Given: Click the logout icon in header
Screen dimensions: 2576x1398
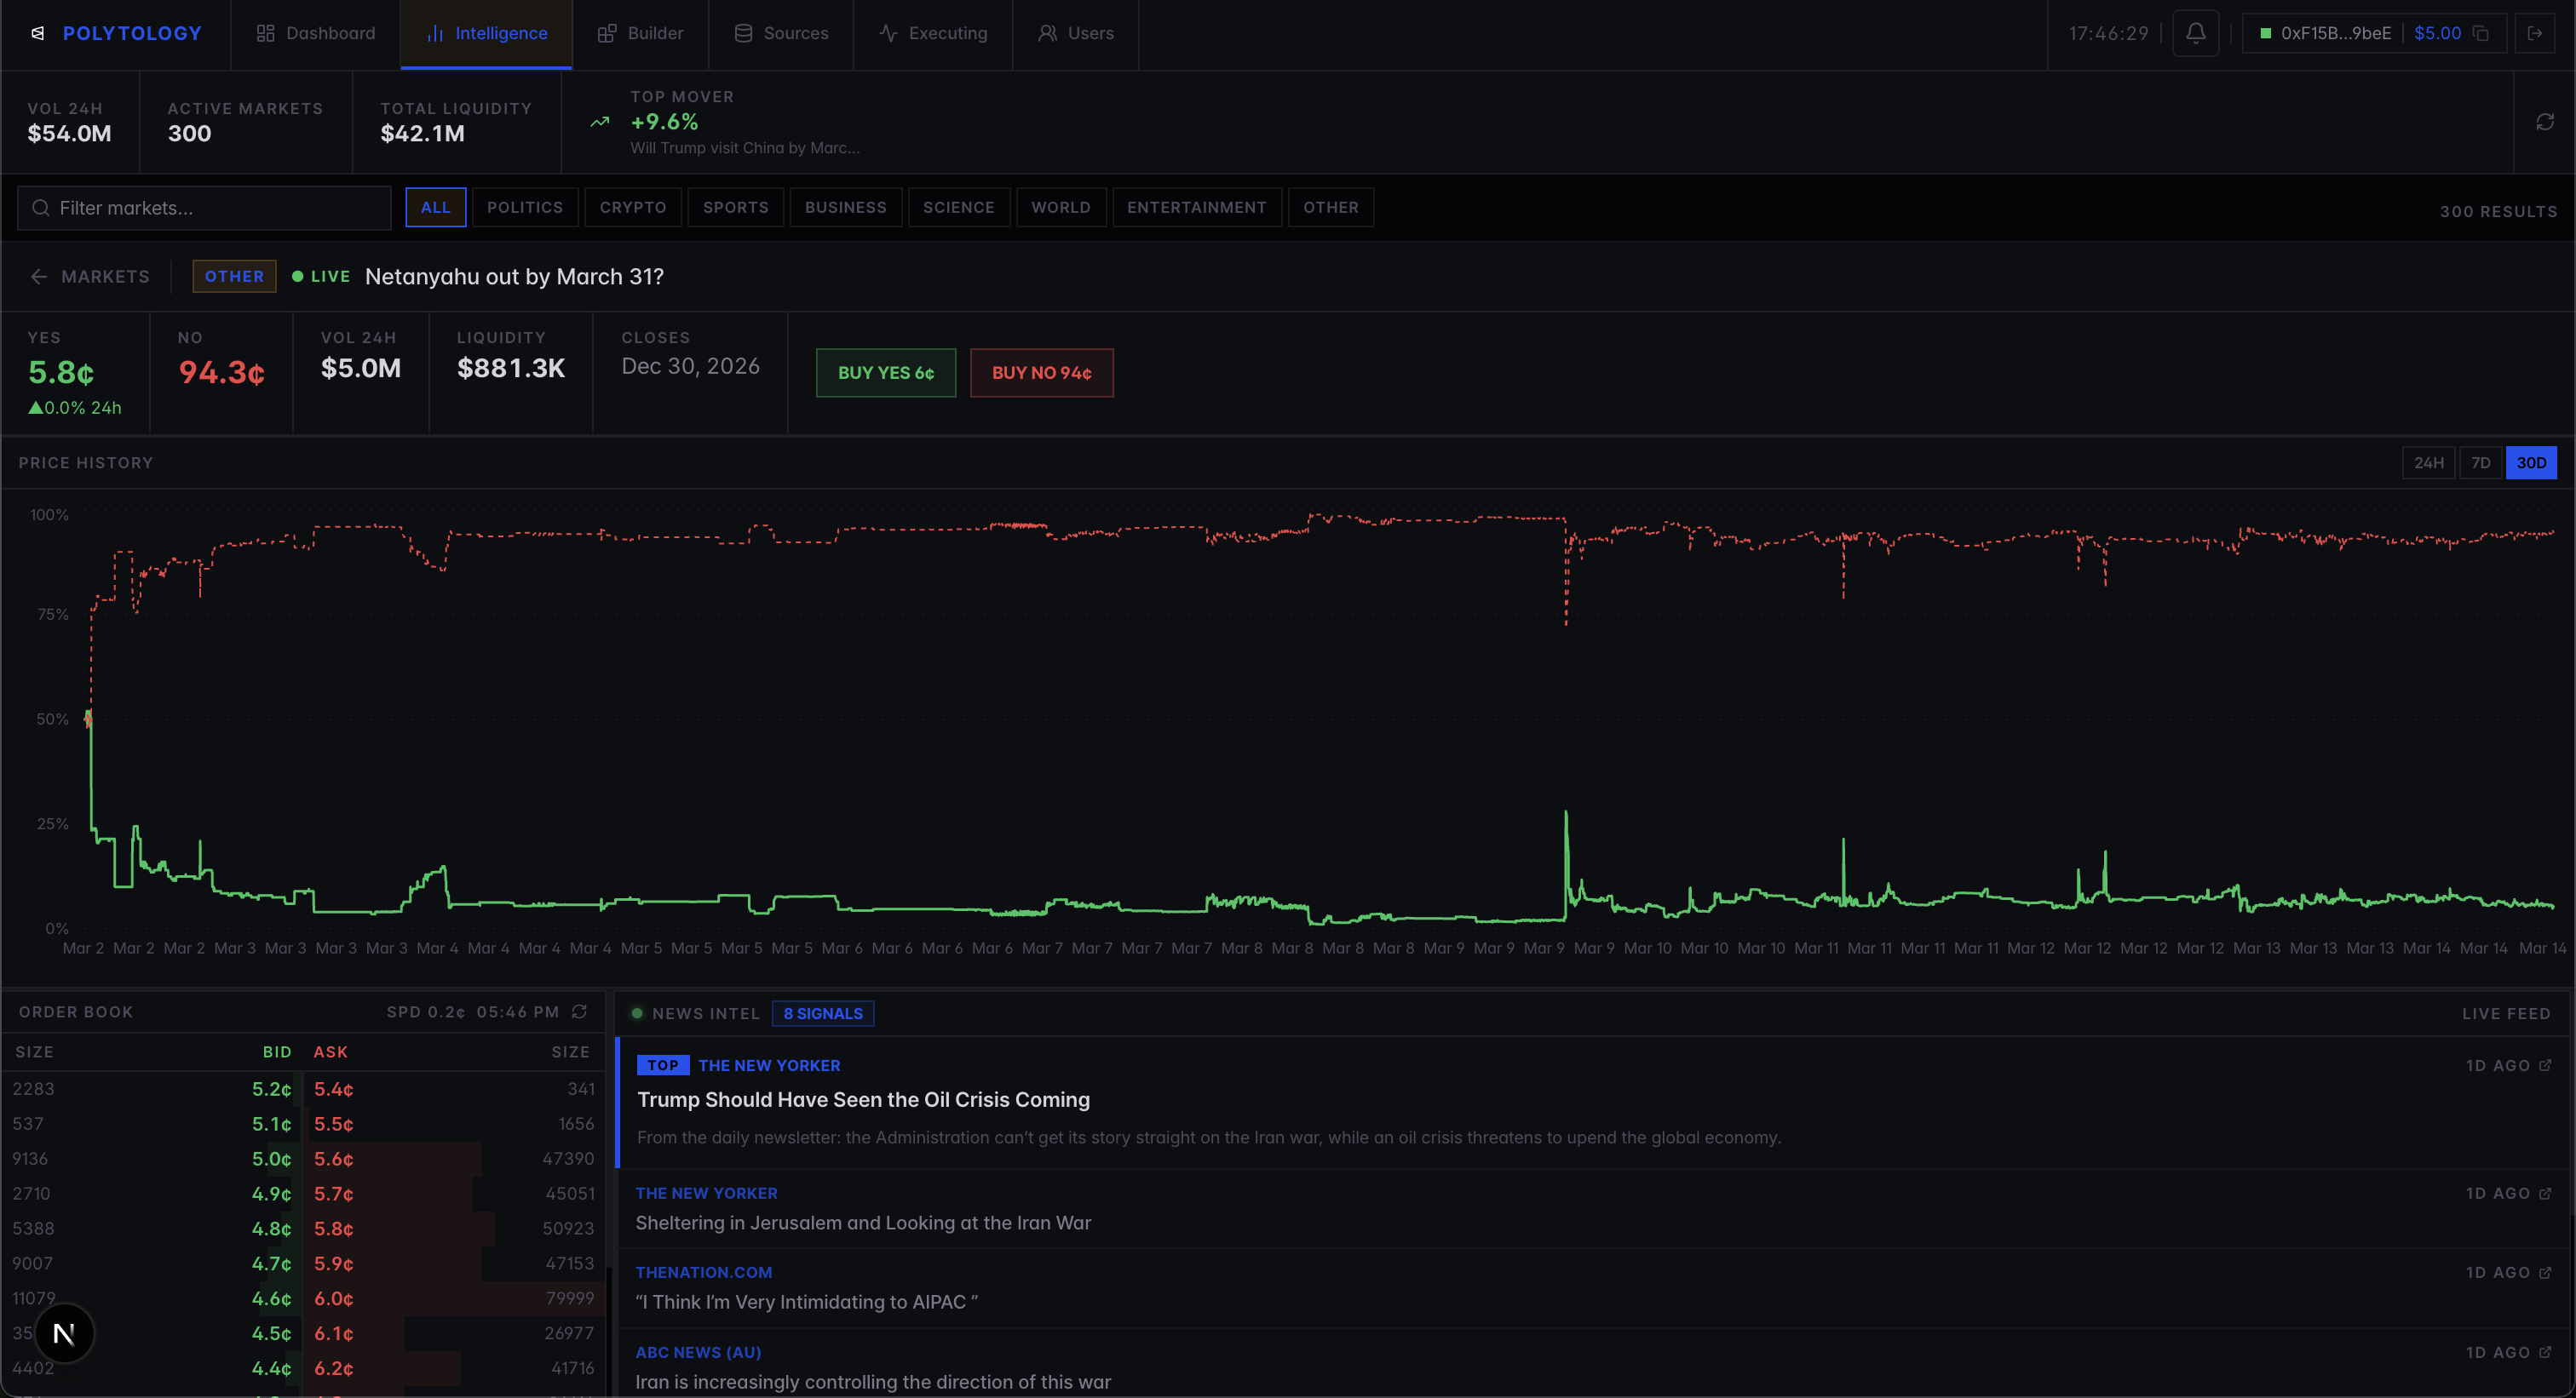Looking at the screenshot, I should point(2535,33).
